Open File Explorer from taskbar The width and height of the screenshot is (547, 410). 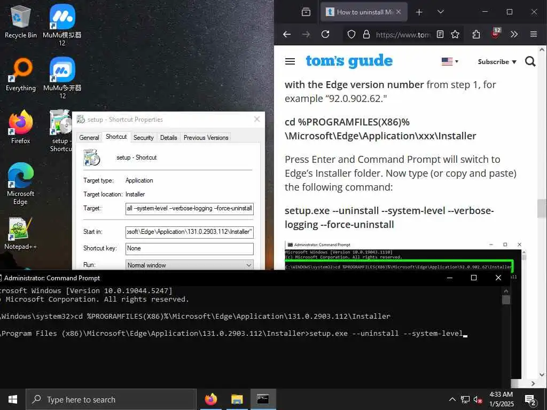click(x=237, y=399)
